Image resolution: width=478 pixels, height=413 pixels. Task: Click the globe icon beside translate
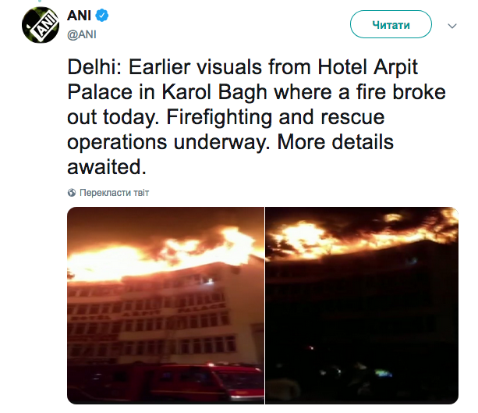[72, 193]
